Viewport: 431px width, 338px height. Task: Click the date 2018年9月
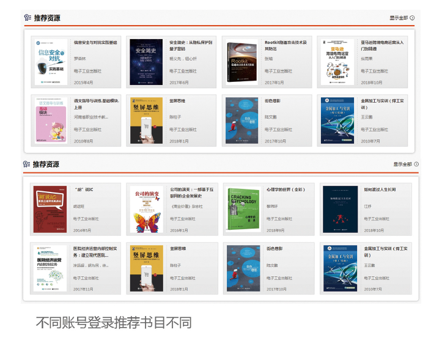(x=276, y=230)
